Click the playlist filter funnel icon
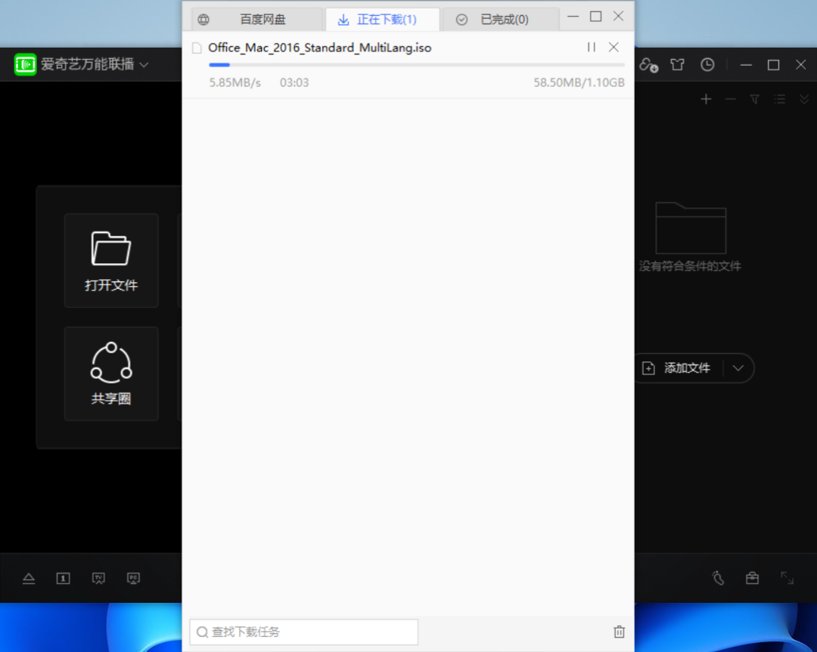 (x=754, y=99)
